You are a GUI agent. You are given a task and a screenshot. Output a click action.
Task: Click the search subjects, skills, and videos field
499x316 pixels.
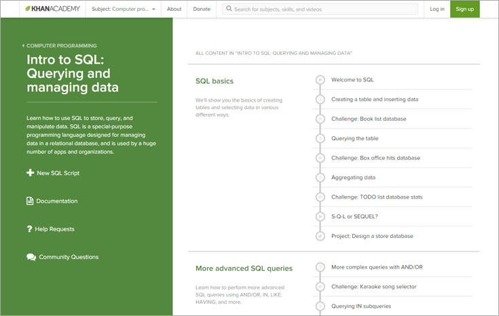click(320, 9)
